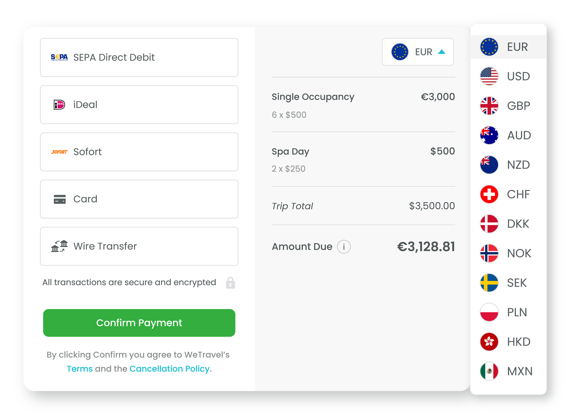The height and width of the screenshot is (418, 570).
Task: Click the Sofort logo icon
Action: pyautogui.click(x=59, y=152)
